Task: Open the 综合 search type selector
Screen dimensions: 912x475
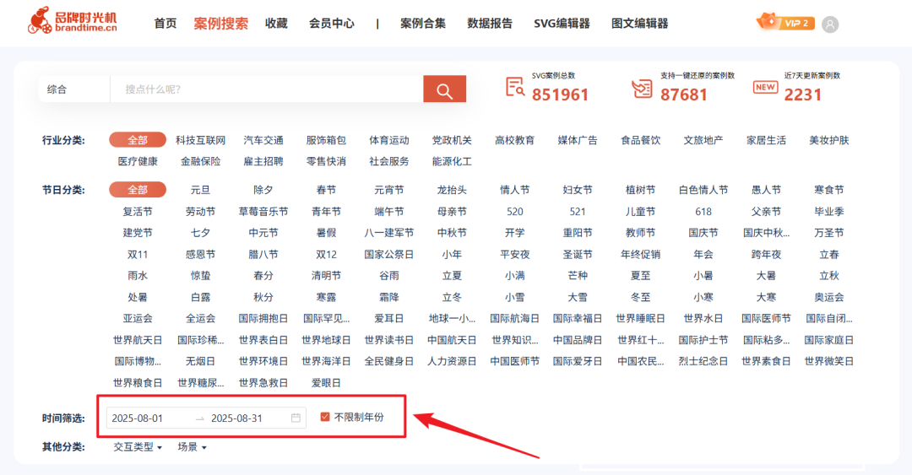Action: click(x=73, y=89)
